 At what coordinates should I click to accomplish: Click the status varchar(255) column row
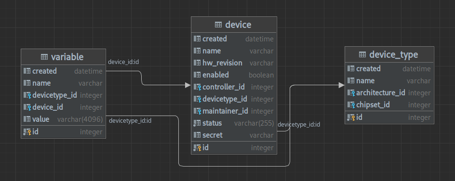coord(234,123)
